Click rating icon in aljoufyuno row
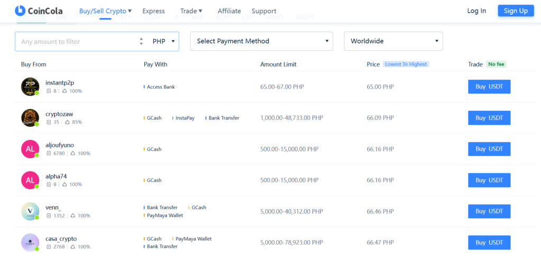Image resolution: width=541 pixels, height=256 pixels. [73, 153]
